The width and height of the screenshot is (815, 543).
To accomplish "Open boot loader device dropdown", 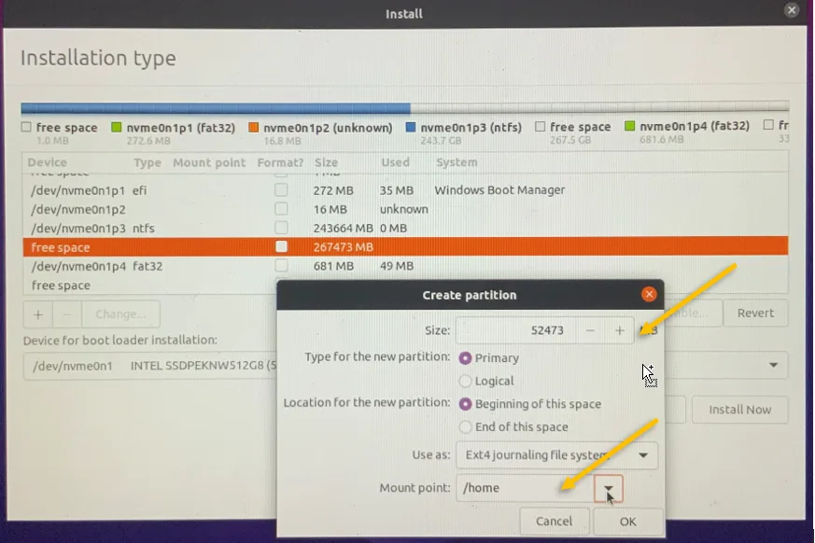I will 773,366.
